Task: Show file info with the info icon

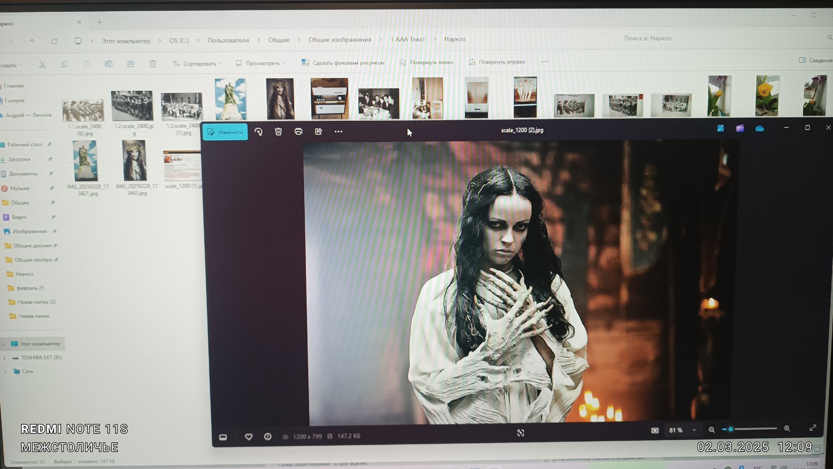Action: click(268, 437)
